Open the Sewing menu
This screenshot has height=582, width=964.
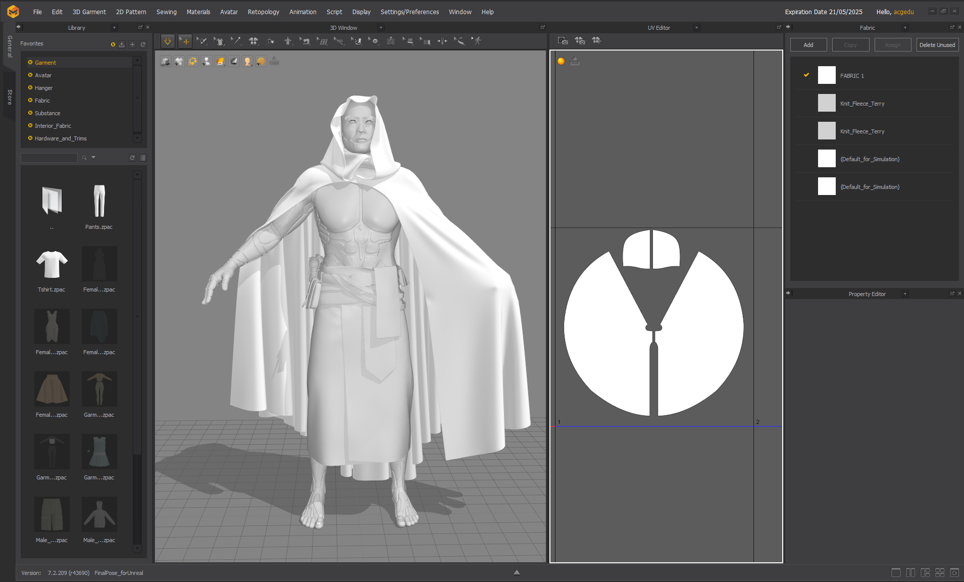pos(166,12)
